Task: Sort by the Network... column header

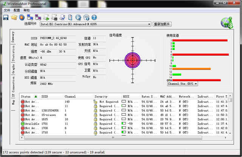Action: [x=187, y=96]
